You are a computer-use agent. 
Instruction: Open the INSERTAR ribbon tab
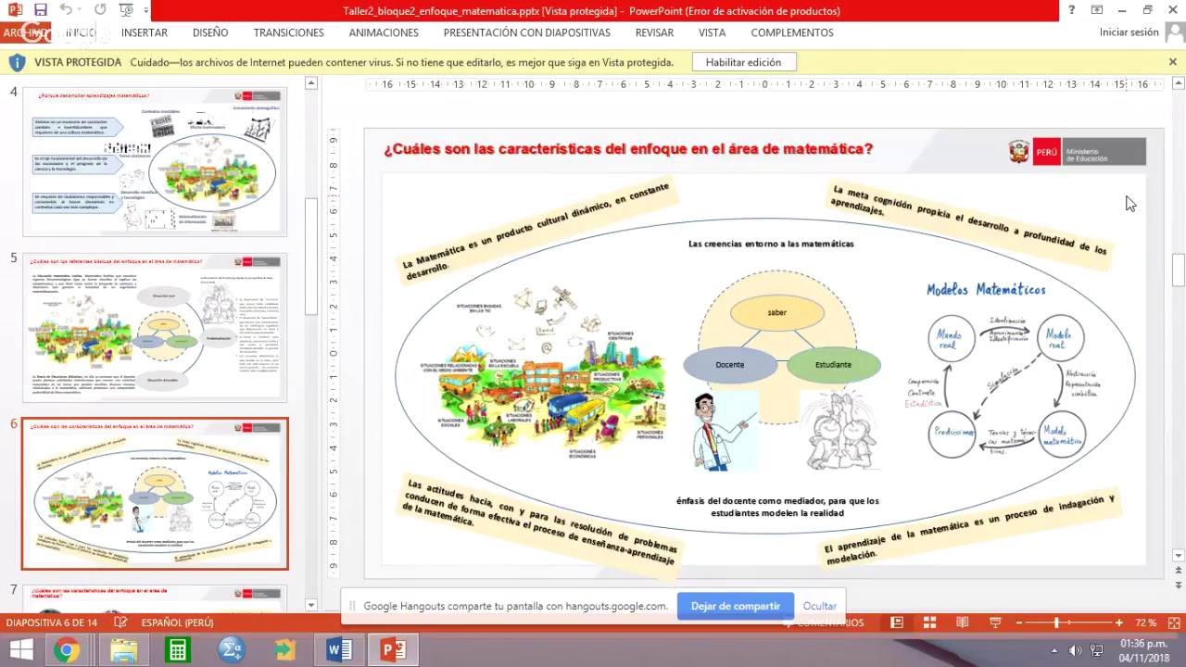pos(145,32)
